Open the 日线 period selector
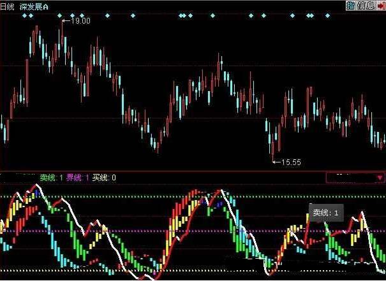 pos(8,5)
